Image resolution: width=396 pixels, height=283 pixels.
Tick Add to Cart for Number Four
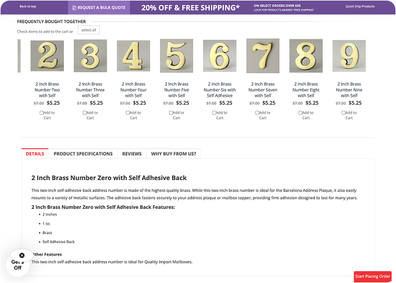pos(128,113)
